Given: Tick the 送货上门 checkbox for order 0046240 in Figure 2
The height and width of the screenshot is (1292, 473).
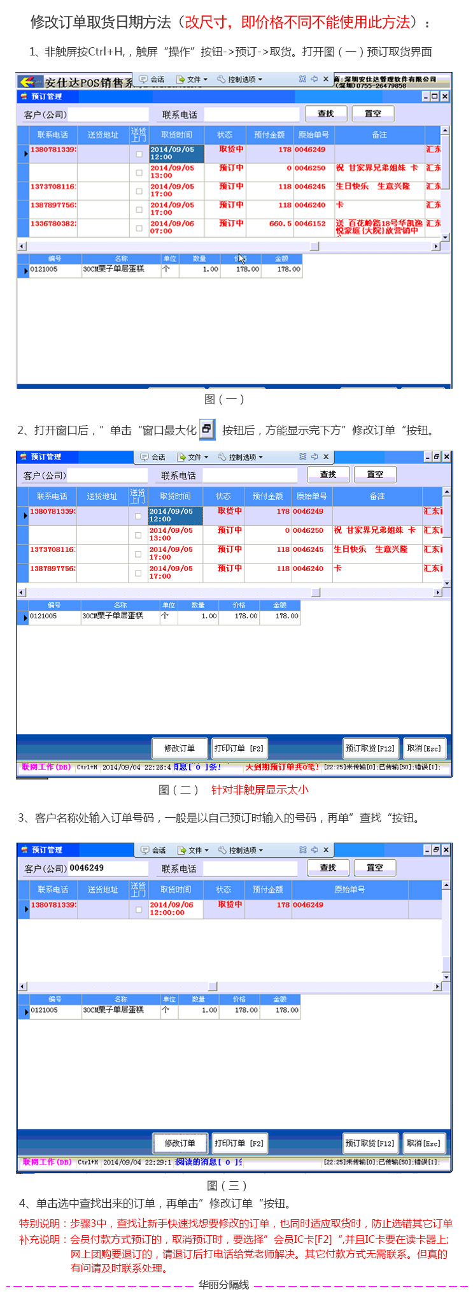Looking at the screenshot, I should (x=138, y=573).
